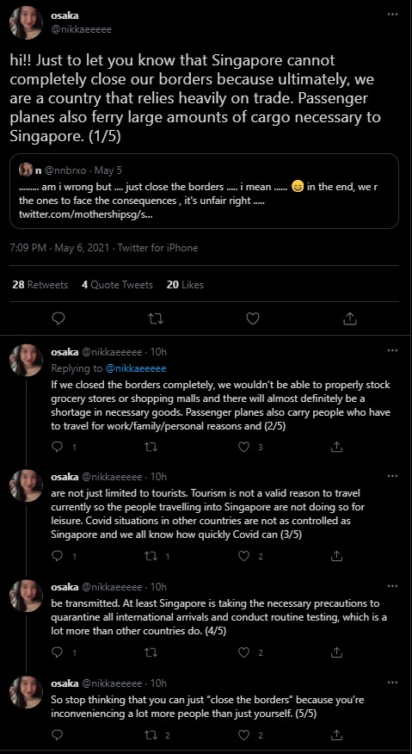
Task: Reply to the main (1/5) tweet
Action: [58, 318]
